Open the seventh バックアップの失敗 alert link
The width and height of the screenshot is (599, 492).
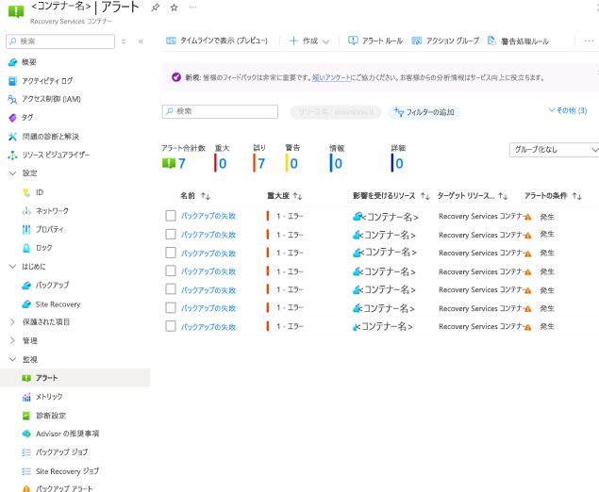208,327
